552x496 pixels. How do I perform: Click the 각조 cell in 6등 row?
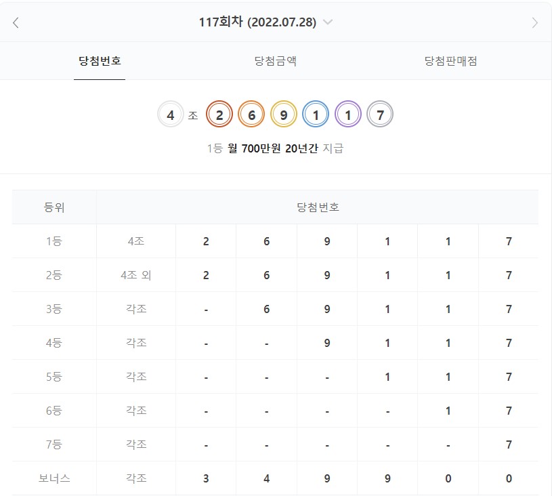click(136, 411)
